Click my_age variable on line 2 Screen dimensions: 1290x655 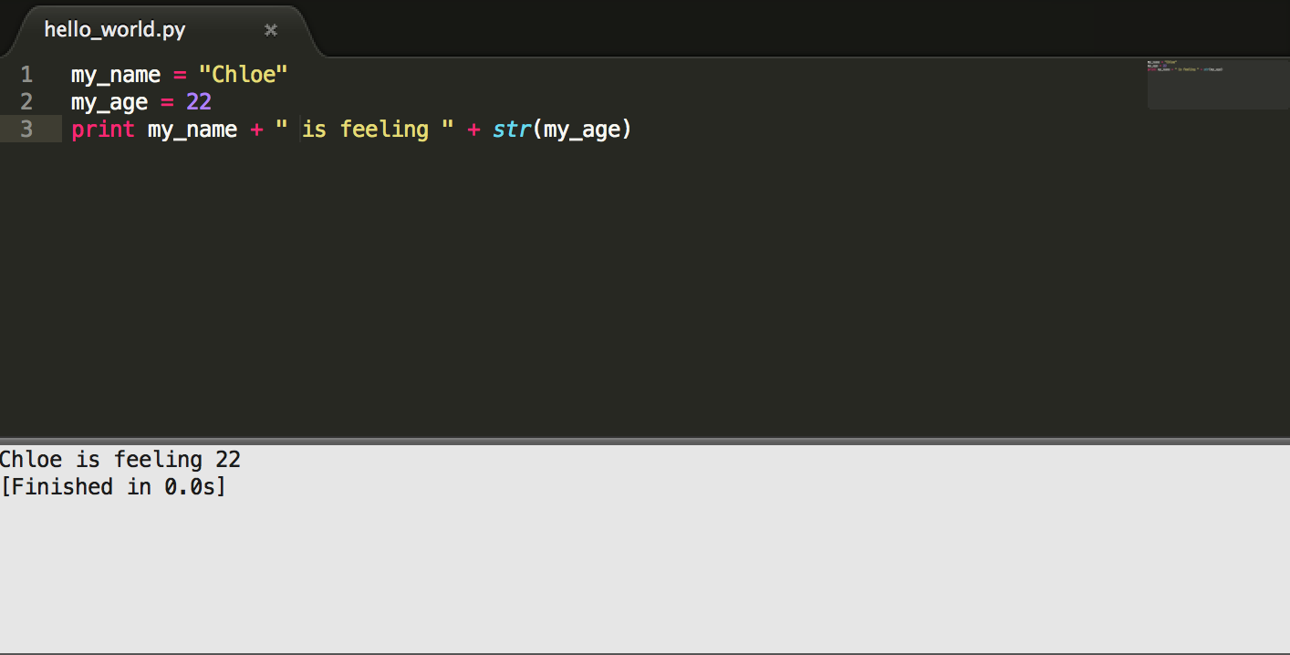[x=109, y=102]
